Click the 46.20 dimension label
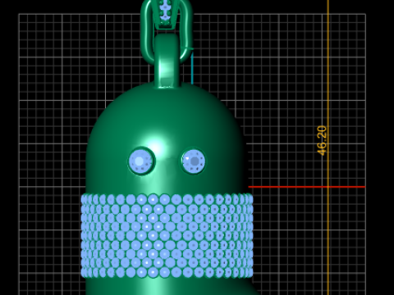The width and height of the screenshot is (394, 295). tap(322, 140)
